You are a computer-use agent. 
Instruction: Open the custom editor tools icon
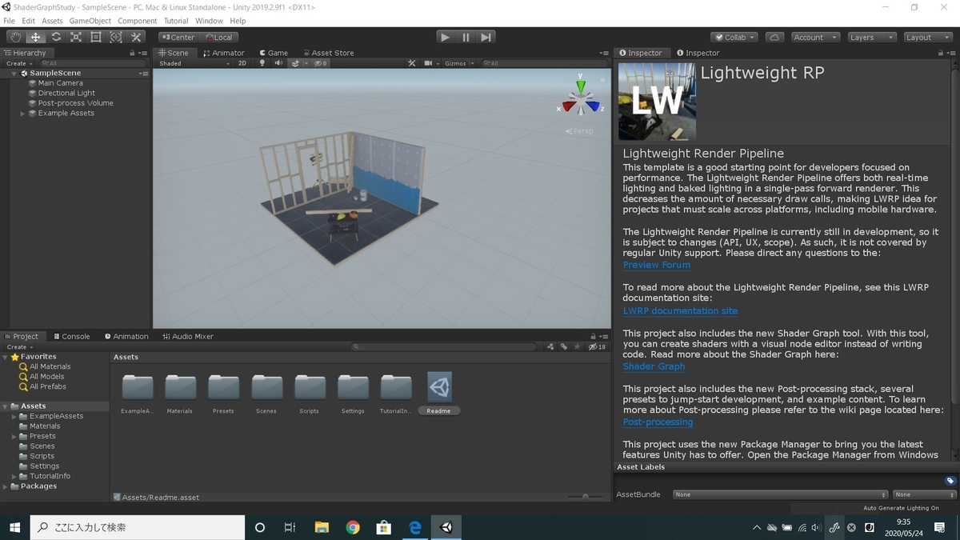pos(136,37)
